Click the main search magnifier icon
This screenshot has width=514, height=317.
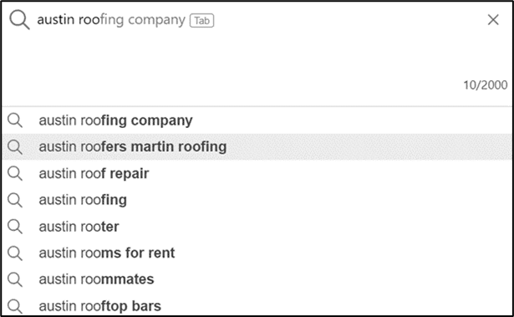point(19,20)
